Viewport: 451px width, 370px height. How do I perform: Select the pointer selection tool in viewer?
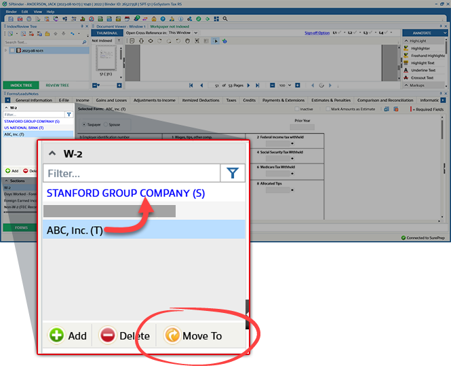pos(215,41)
